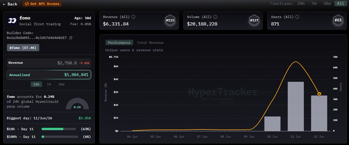Image resolution: width=349 pixels, height=145 pixels.
Task: Select 30d revenue period in sidebar
Action: point(61,84)
